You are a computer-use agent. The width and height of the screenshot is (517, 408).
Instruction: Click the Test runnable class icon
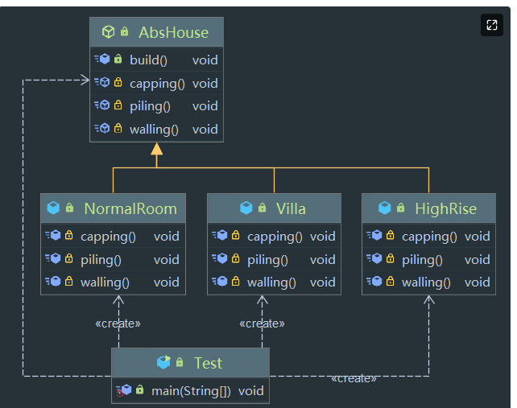pos(163,363)
